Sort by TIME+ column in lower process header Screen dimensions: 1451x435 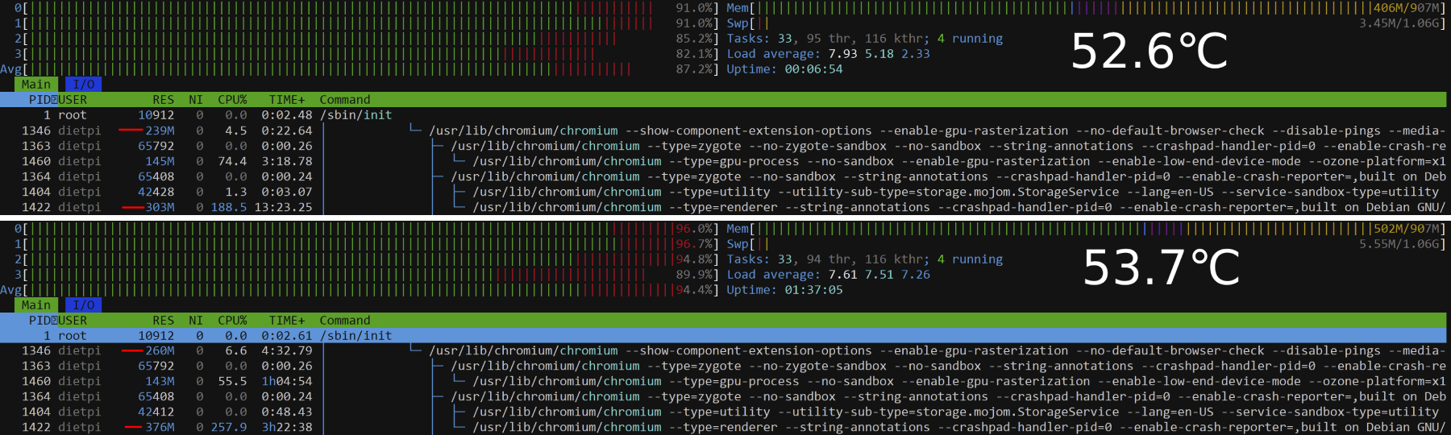click(x=287, y=321)
